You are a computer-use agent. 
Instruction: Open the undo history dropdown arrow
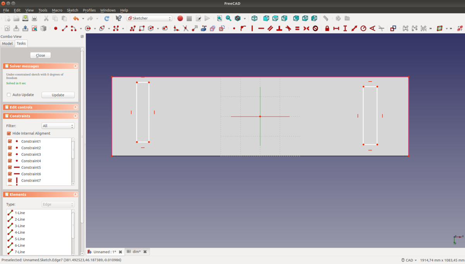pos(83,19)
